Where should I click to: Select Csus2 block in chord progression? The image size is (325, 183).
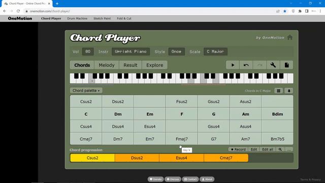[x=92, y=158]
